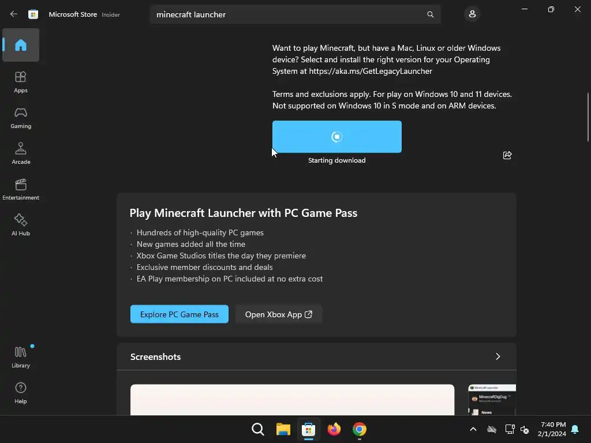The image size is (591, 443).
Task: Open the clock showing 7:40 PM
Action: 552,429
